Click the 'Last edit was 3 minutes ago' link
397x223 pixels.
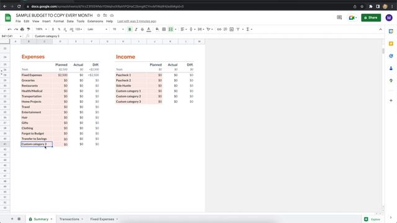[136, 21]
